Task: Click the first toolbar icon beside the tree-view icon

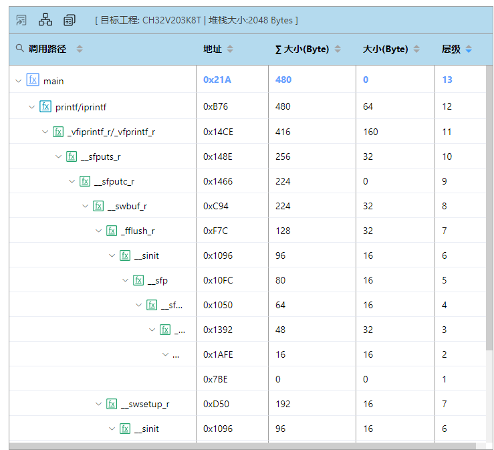Action: (21, 20)
